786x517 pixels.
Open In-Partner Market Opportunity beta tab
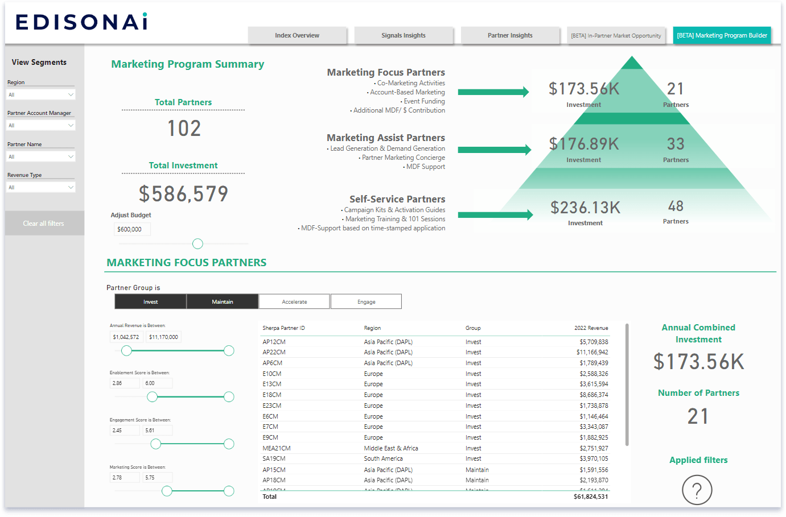(616, 35)
